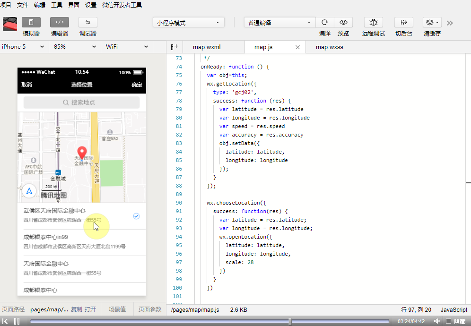The width and height of the screenshot is (471, 326).
Task: Open preview with the eye icon
Action: tap(343, 23)
